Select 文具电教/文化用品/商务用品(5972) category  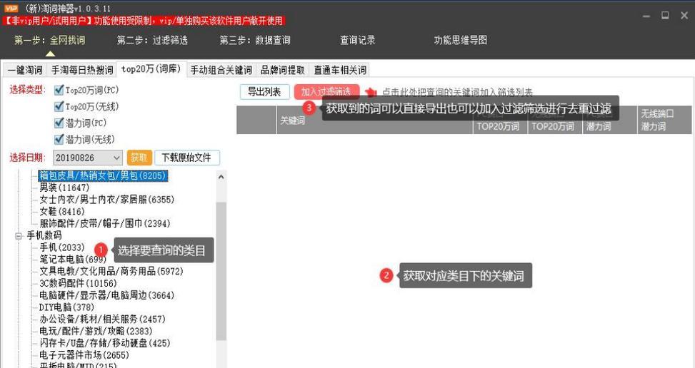(111, 271)
